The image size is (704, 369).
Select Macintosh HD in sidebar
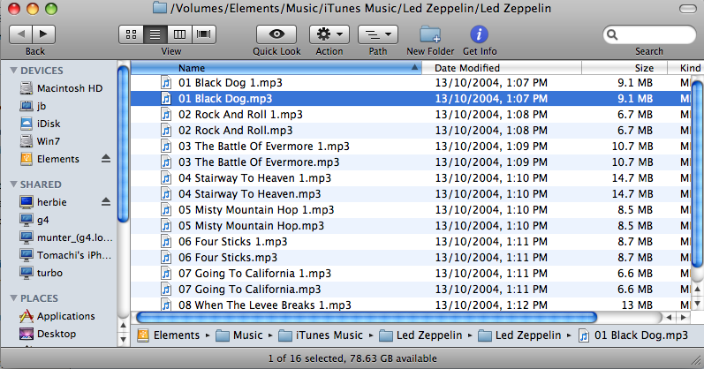click(61, 88)
